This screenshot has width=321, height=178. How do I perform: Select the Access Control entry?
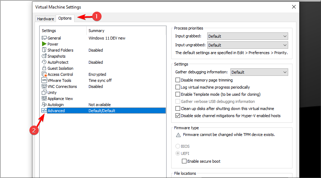click(60, 74)
